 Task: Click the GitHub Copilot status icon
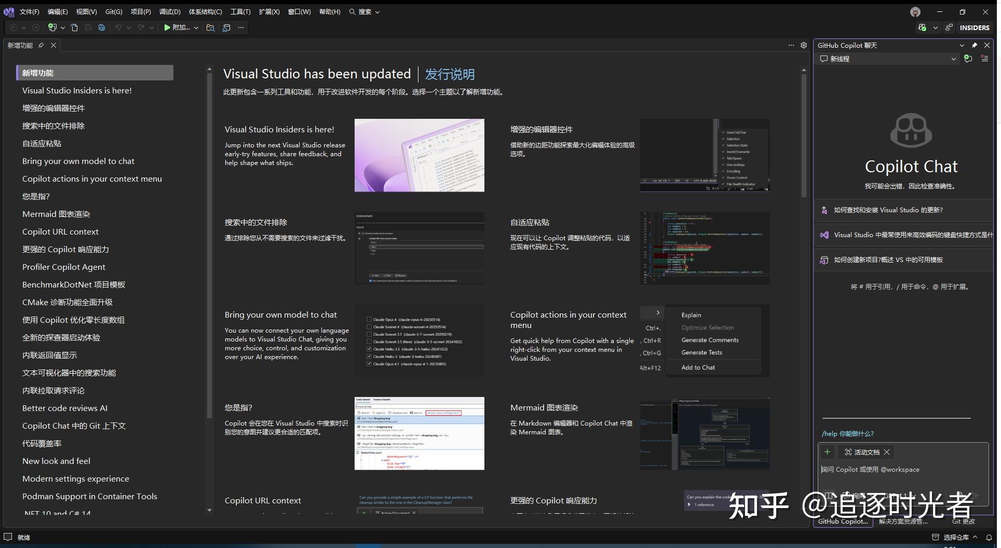coord(922,28)
